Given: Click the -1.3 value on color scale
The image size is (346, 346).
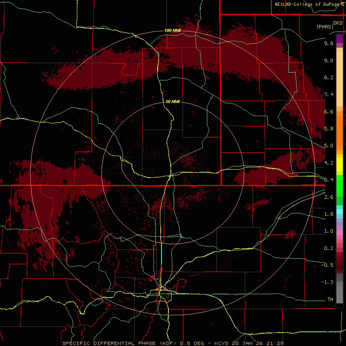Looking at the screenshot, I should (x=327, y=282).
